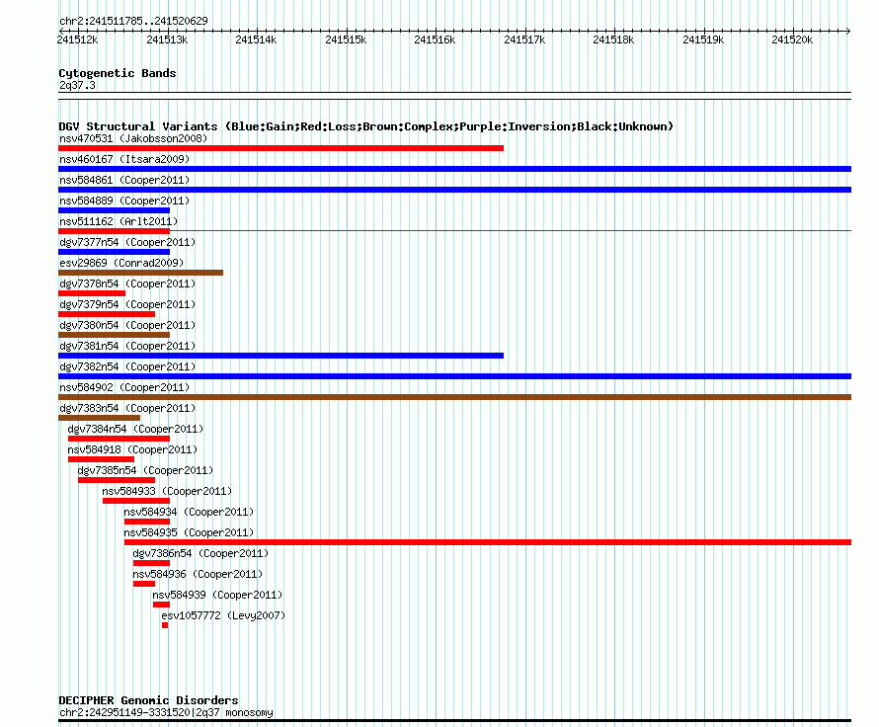Open variant label nsv460167 (Itsara2009)

coord(124,159)
